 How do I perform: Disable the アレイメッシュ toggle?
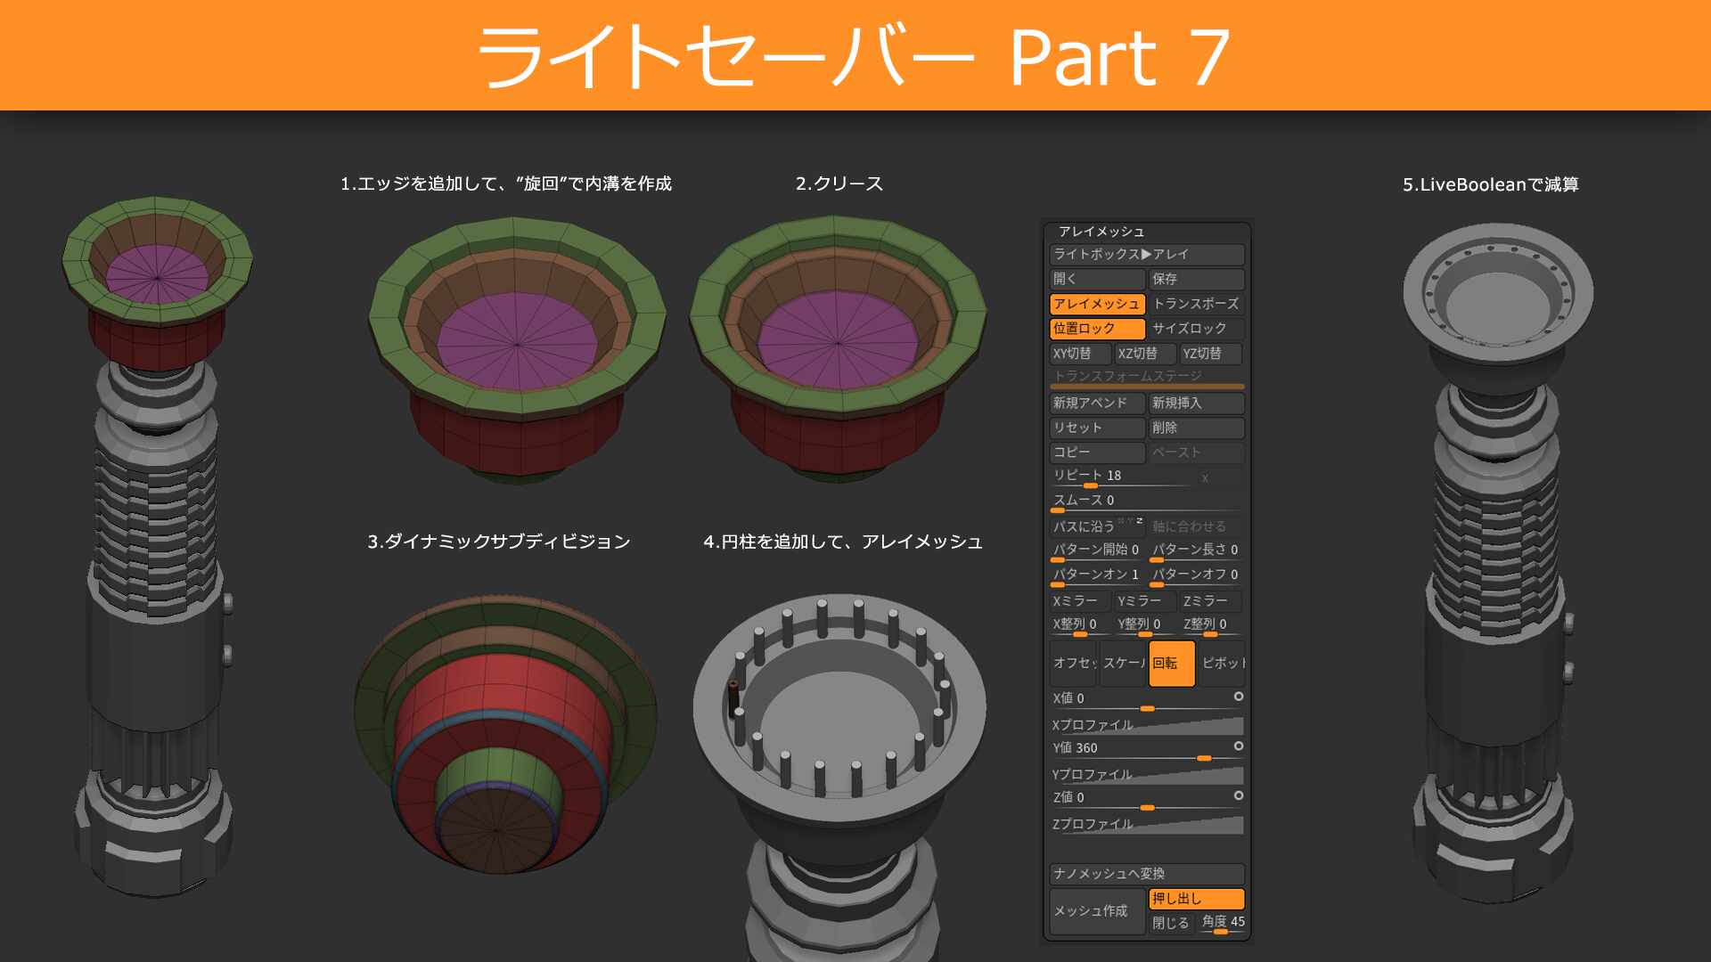[1096, 304]
